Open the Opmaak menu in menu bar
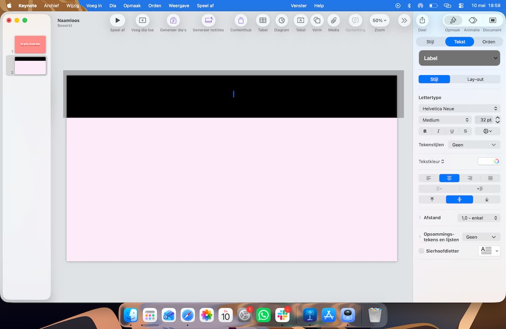Viewport: 506px width, 329px height. click(132, 5)
